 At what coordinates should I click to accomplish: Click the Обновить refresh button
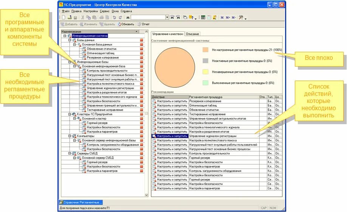tap(126, 24)
